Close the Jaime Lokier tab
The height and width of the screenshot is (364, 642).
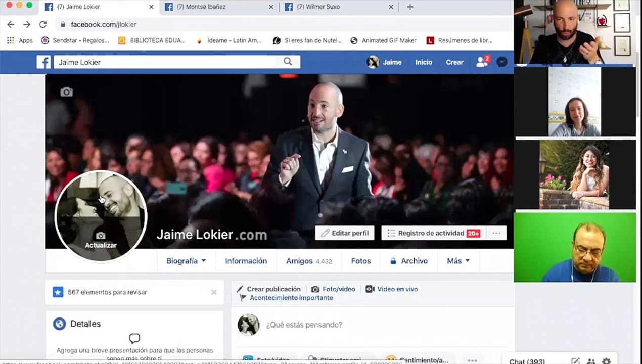point(151,7)
